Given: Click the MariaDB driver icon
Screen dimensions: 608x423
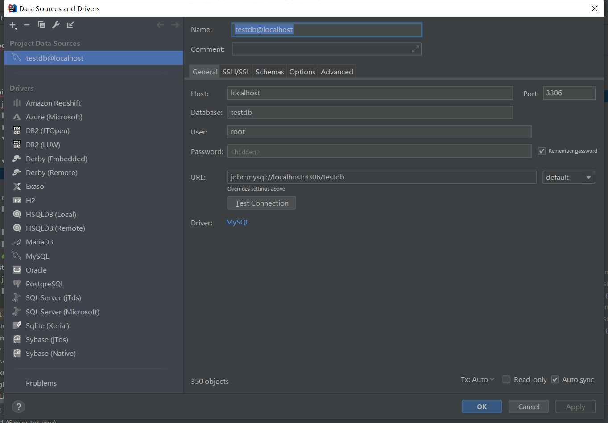Looking at the screenshot, I should (17, 242).
